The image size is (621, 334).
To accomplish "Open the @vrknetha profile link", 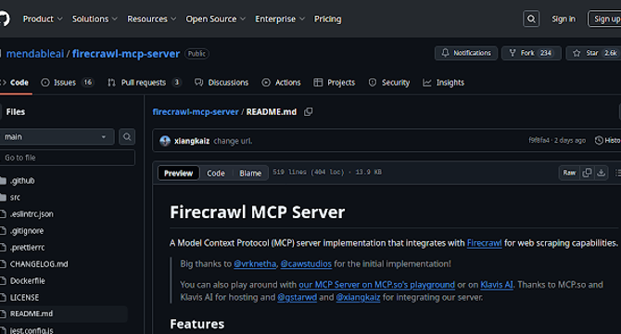I will point(255,263).
